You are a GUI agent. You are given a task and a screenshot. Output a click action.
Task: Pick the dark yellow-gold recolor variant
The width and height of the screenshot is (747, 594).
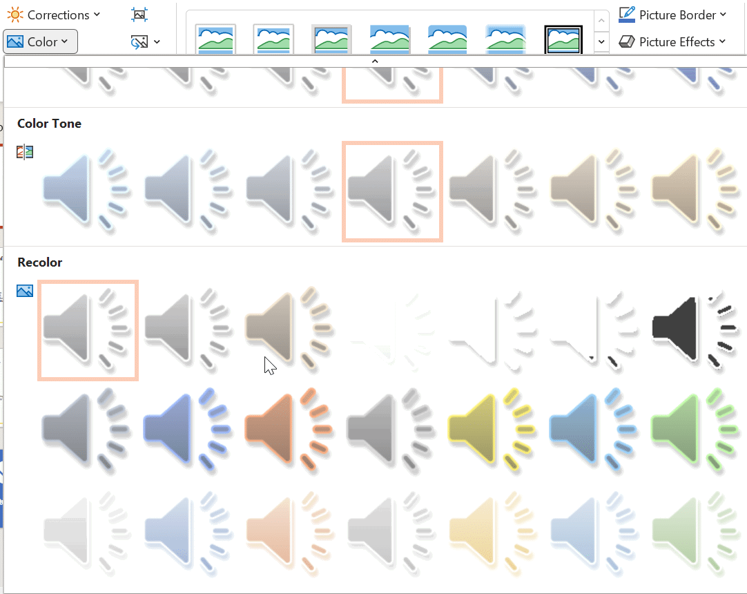[494, 428]
